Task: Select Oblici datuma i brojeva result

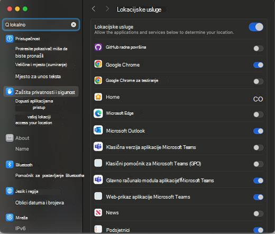Action: pos(40,203)
